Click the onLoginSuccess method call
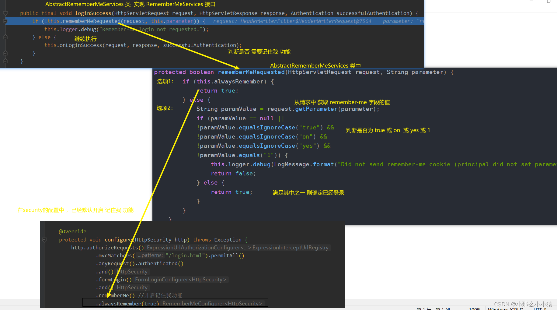Screen dimensions: 557x310 [81, 45]
